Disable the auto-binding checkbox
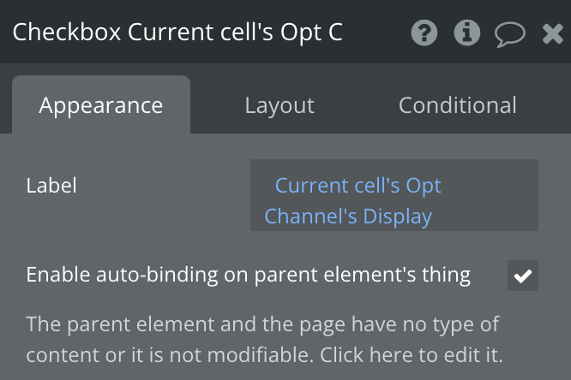Image resolution: width=571 pixels, height=380 pixels. 523,276
